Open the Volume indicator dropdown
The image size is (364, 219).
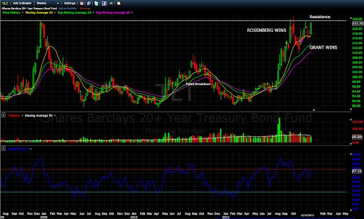[x=22, y=116]
